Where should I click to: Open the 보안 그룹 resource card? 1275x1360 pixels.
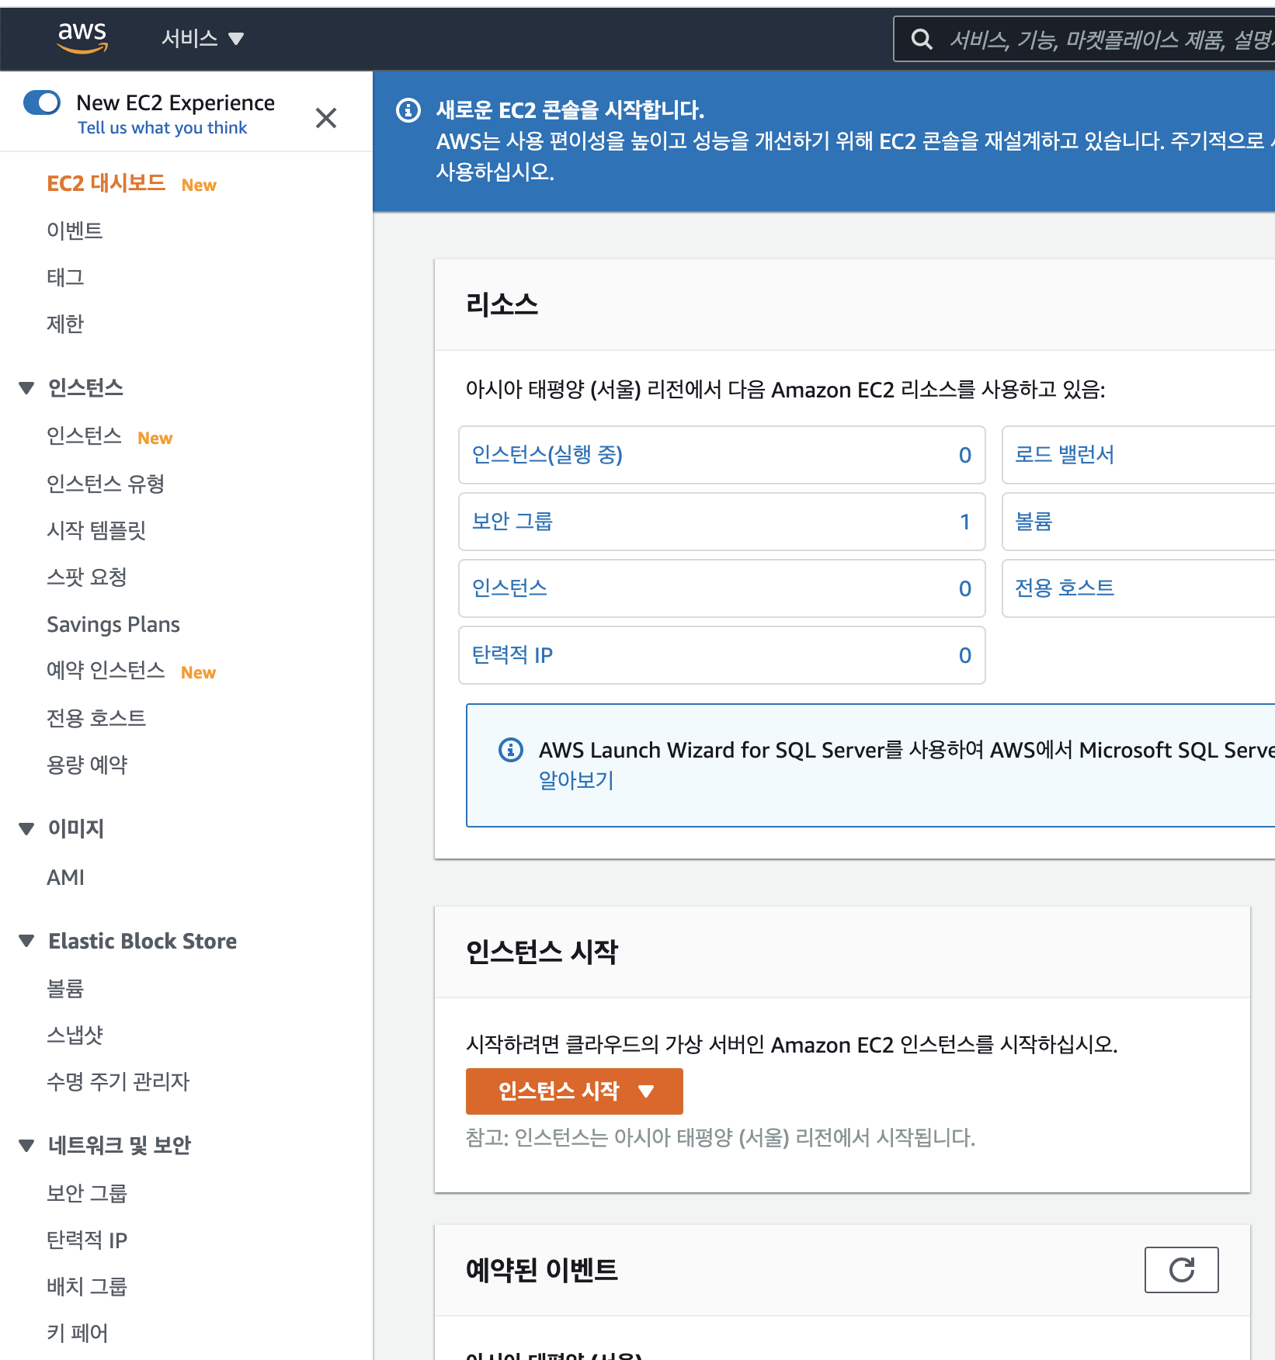click(x=722, y=522)
